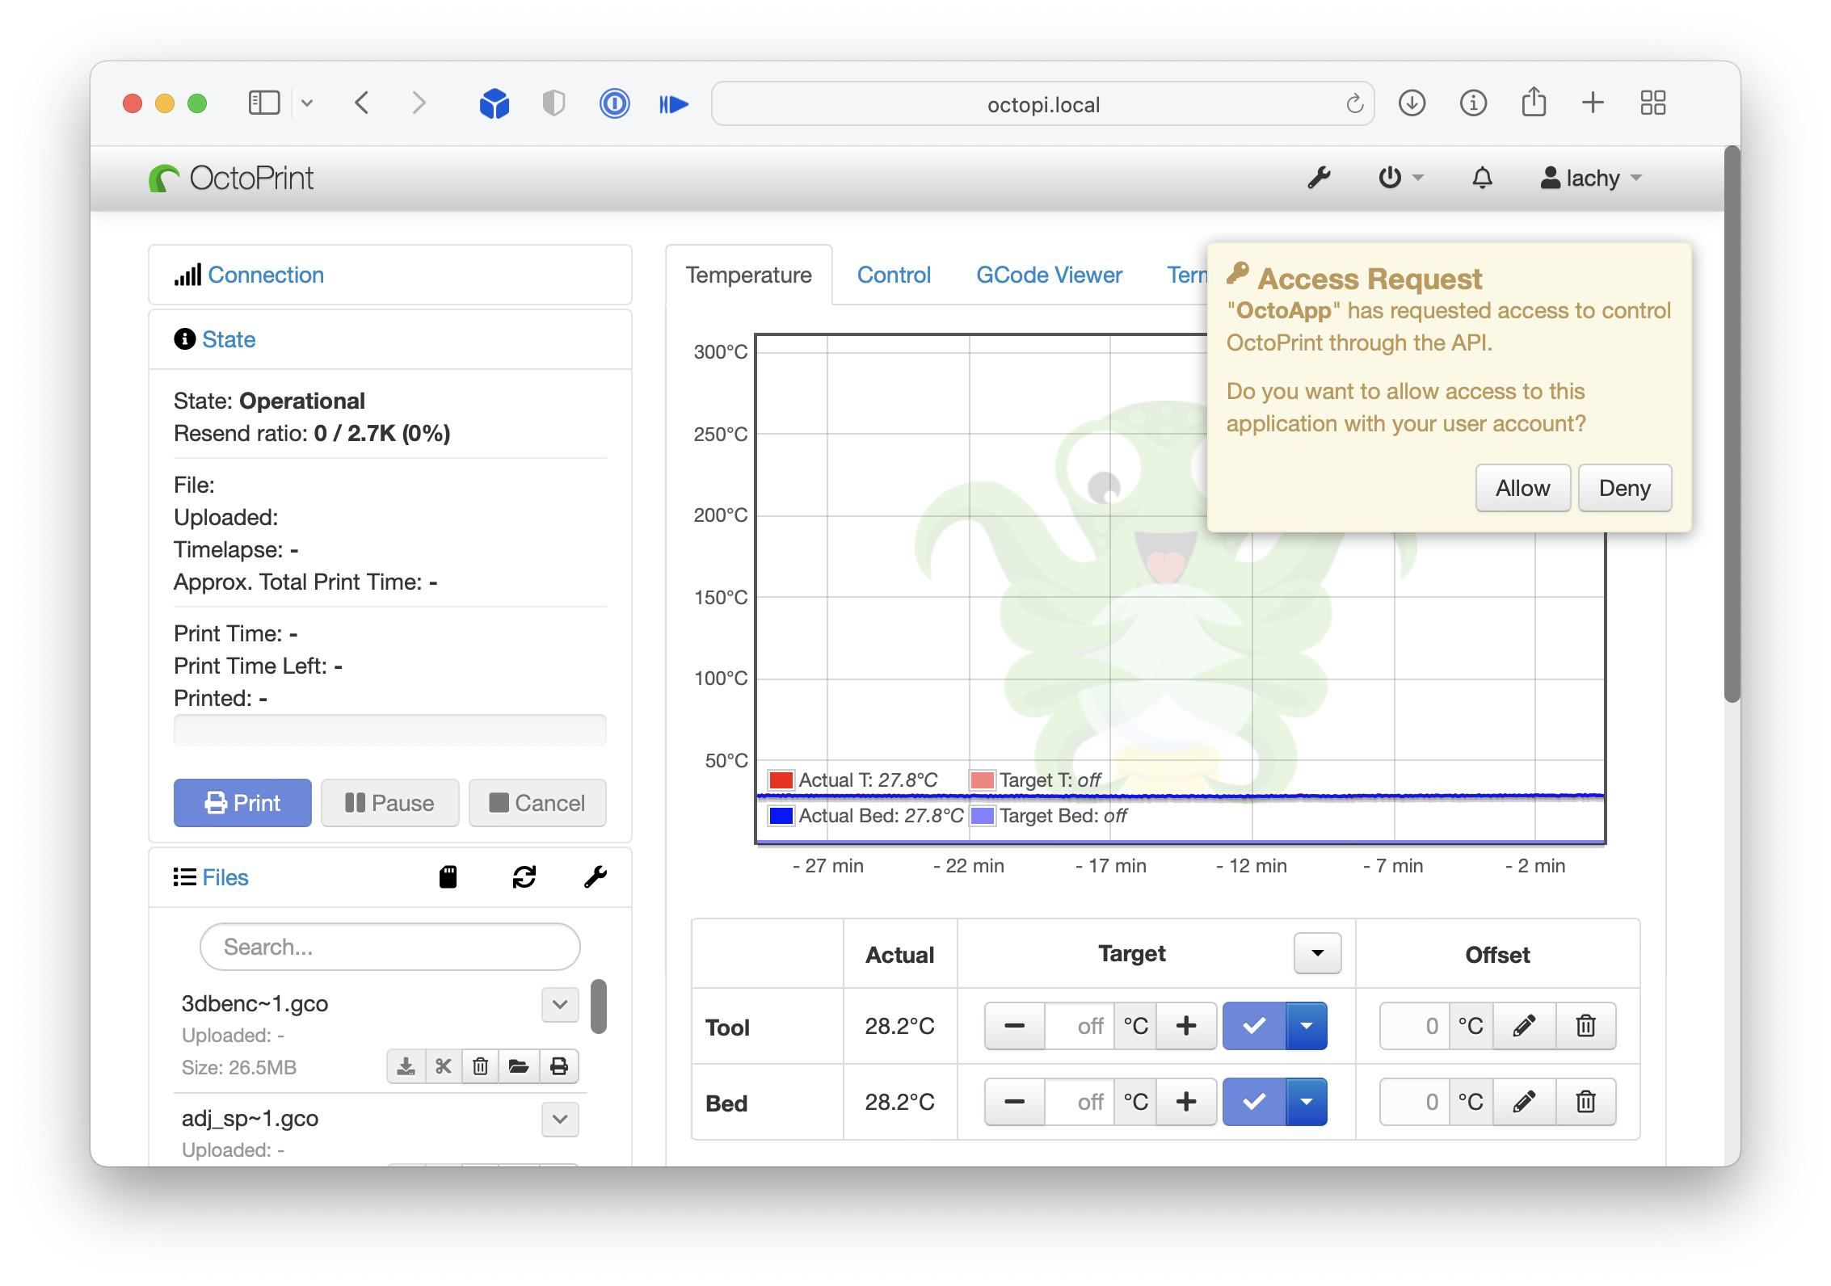Click the file Search field
Viewport: 1831px width, 1286px height.
(x=389, y=947)
